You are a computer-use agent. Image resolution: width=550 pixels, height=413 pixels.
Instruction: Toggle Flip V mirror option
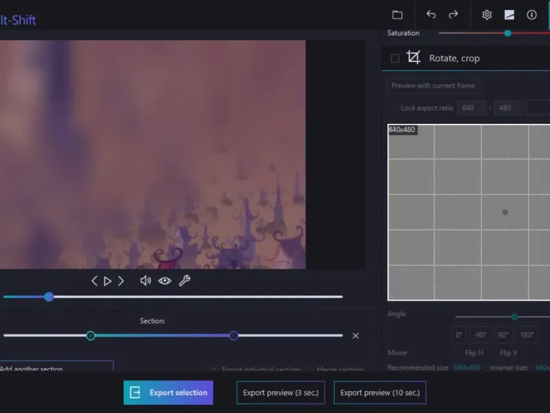pos(508,352)
